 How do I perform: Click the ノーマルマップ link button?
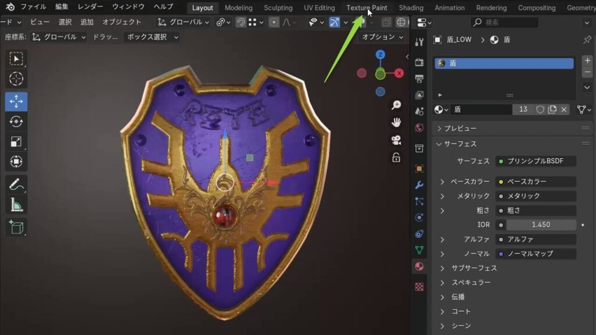click(x=536, y=254)
